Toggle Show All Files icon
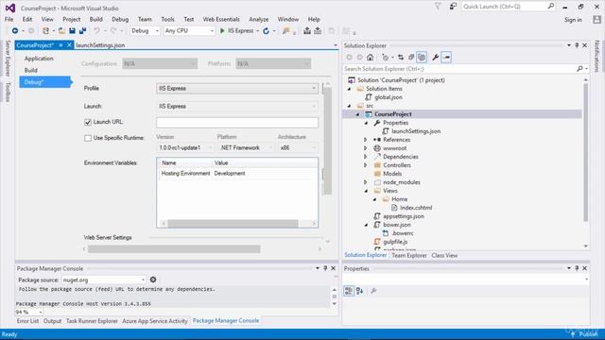Image resolution: width=605 pixels, height=340 pixels. pyautogui.click(x=422, y=58)
